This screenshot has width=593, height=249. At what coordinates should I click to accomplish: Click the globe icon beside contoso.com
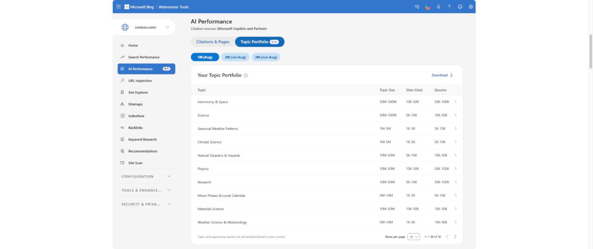coord(125,27)
